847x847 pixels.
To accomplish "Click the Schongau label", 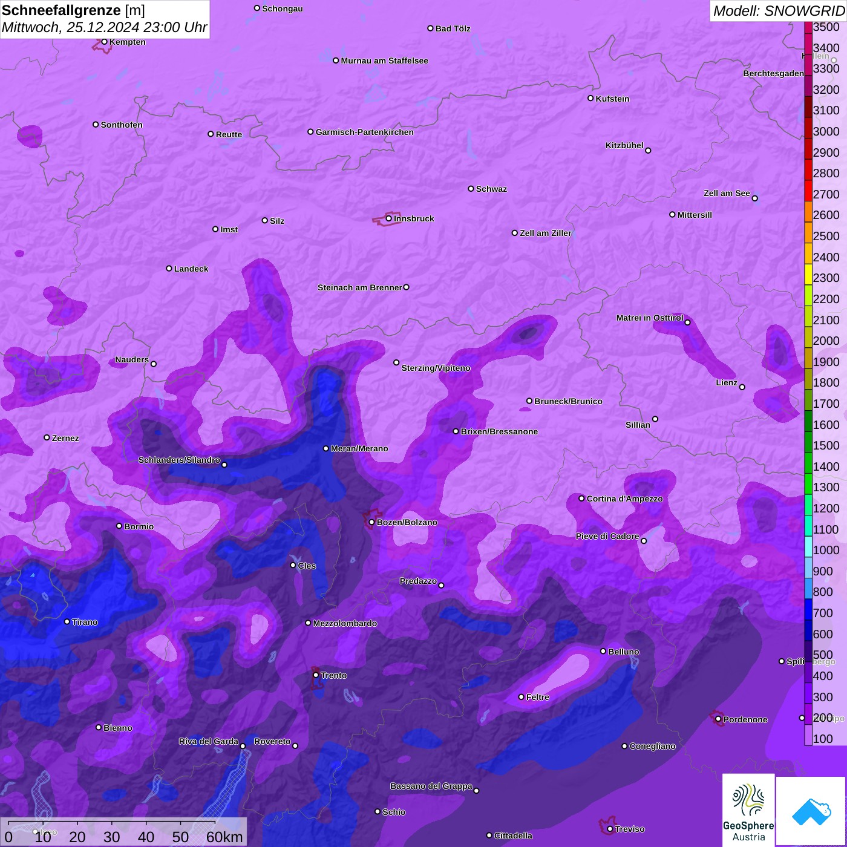I will [x=283, y=8].
